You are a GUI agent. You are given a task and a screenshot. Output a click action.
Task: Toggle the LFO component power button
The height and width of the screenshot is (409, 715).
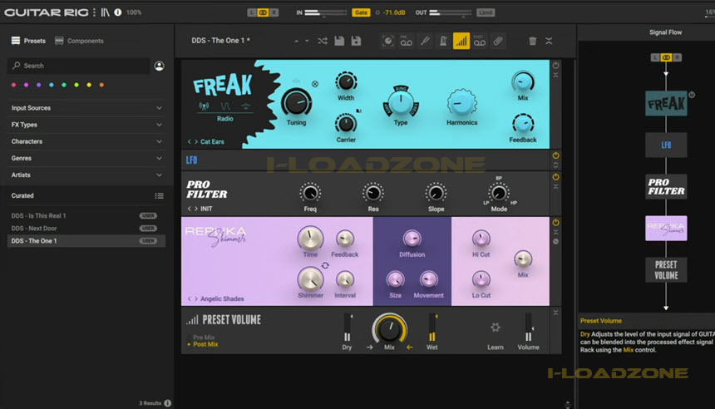coord(555,155)
